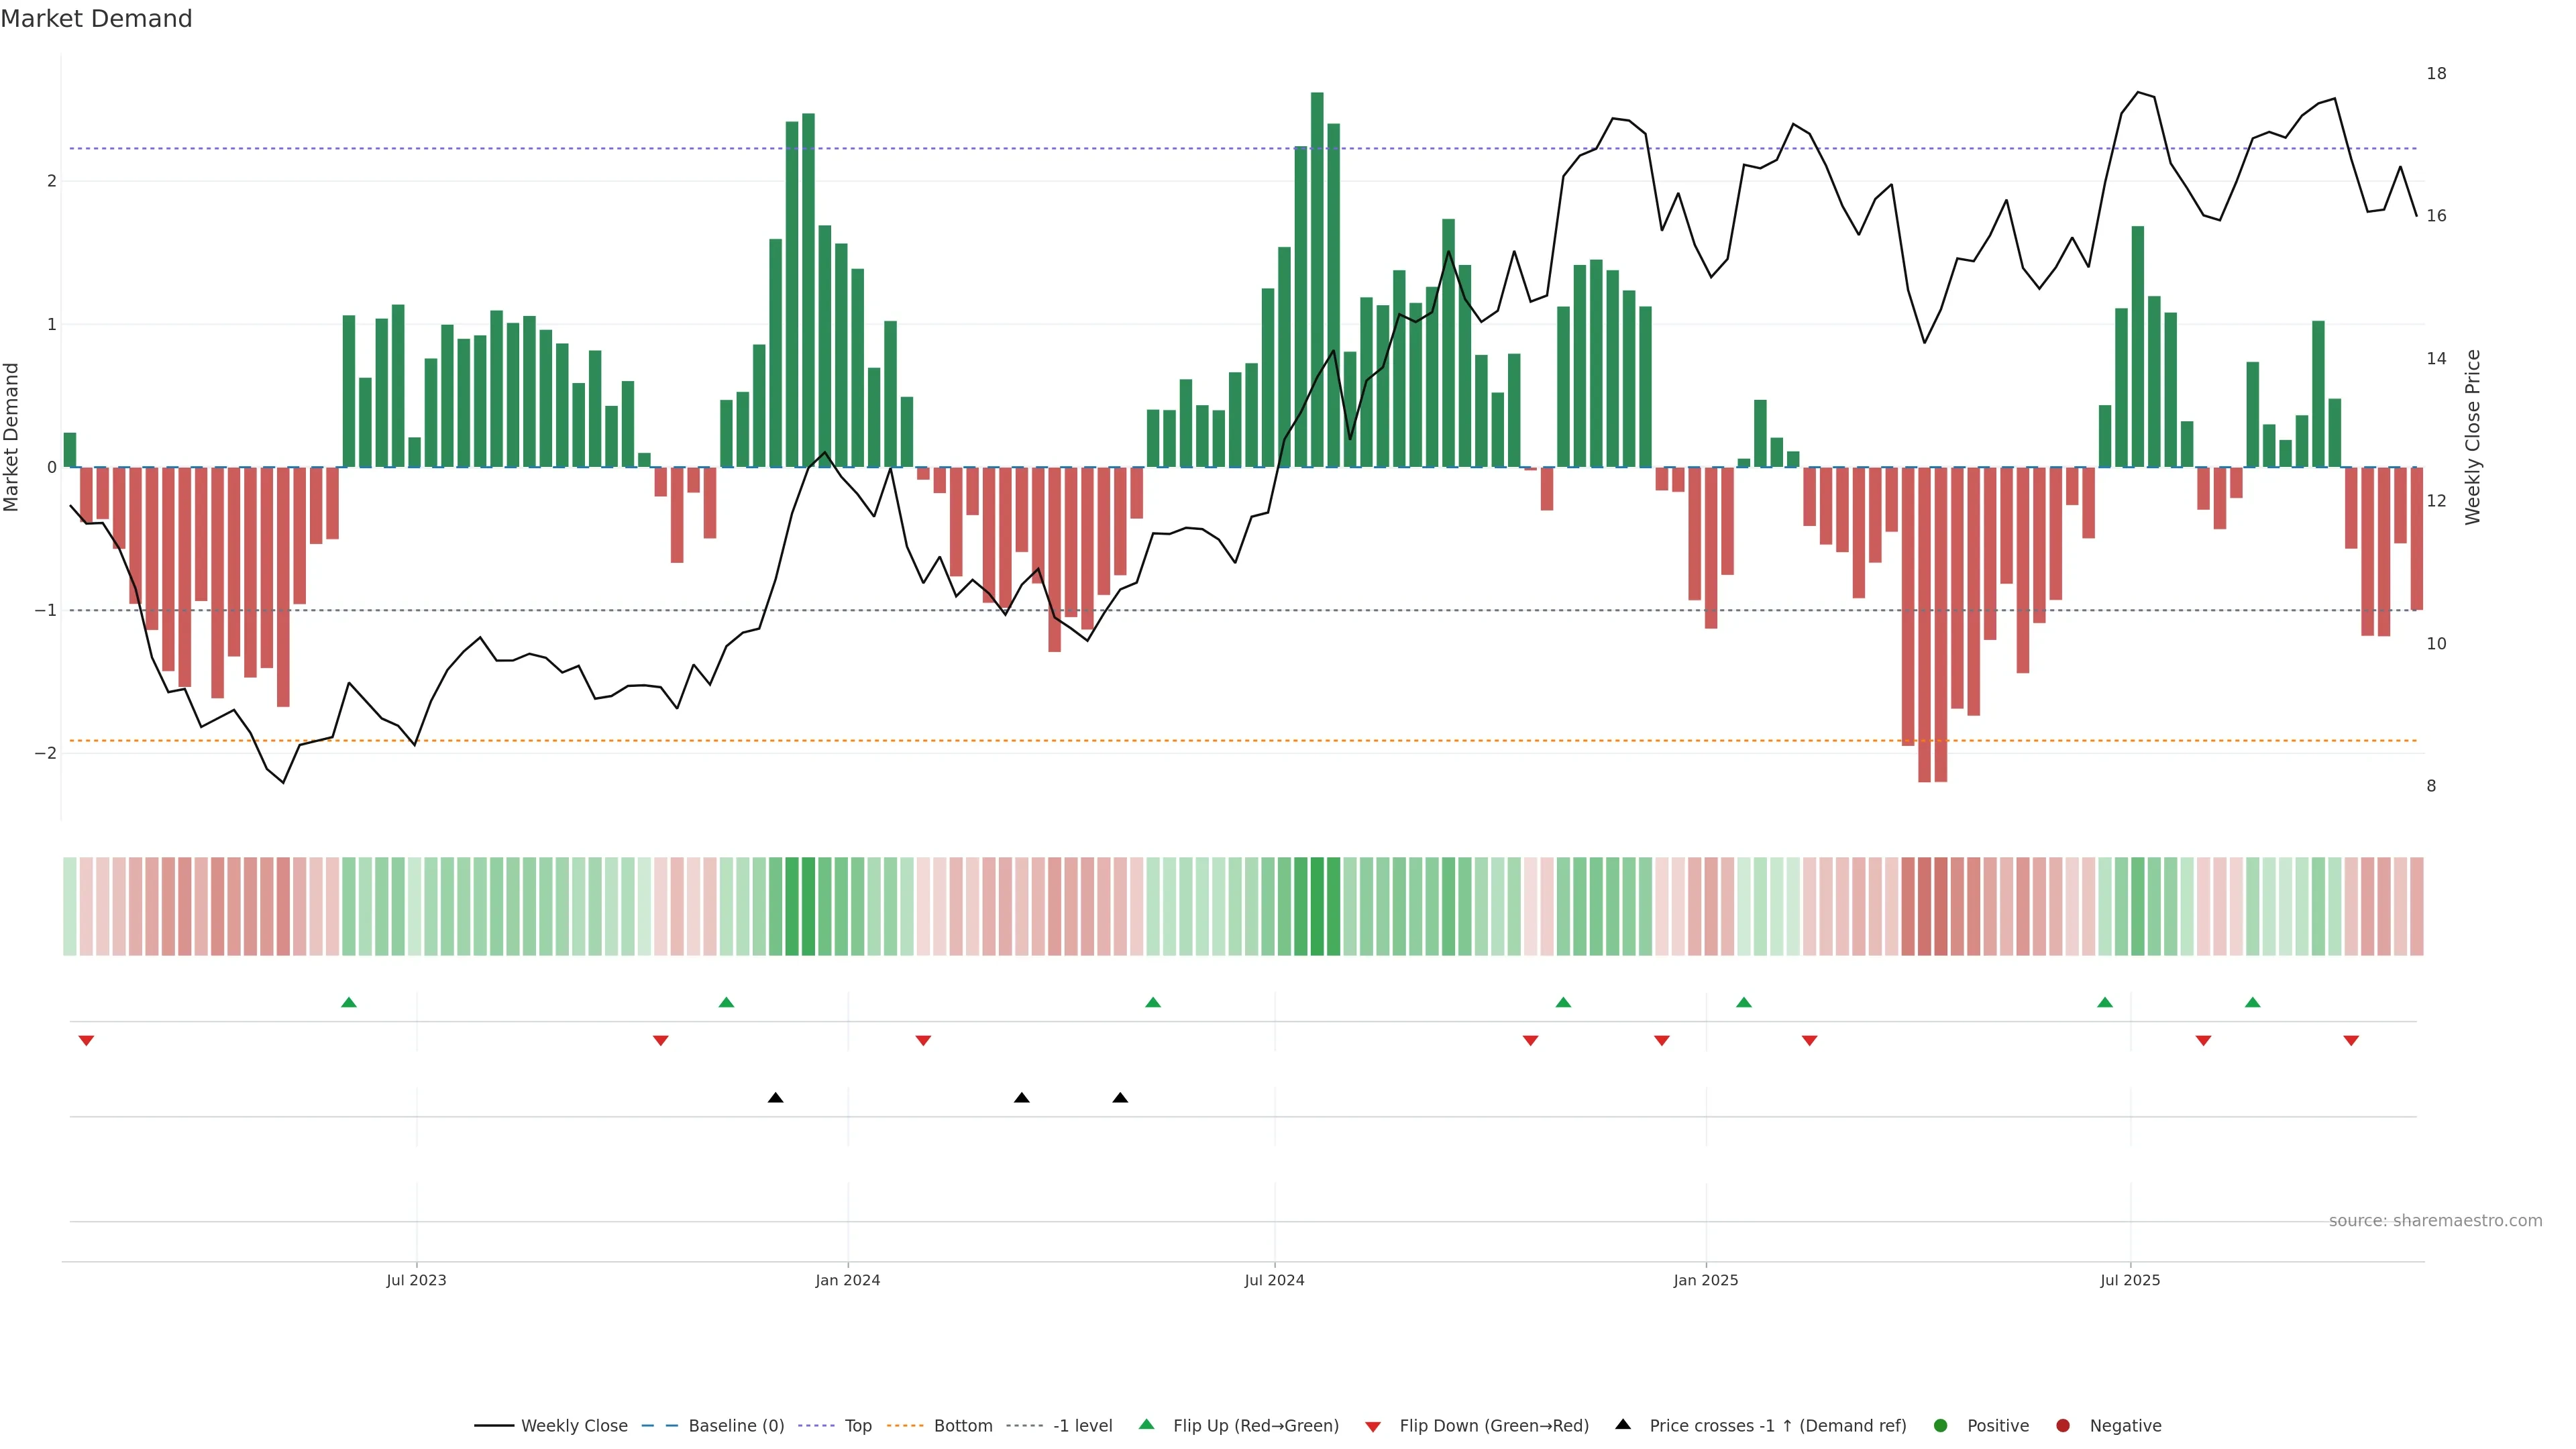This screenshot has height=1449, width=2576.
Task: Click the Jan 2025 axis label
Action: click(x=1705, y=1280)
